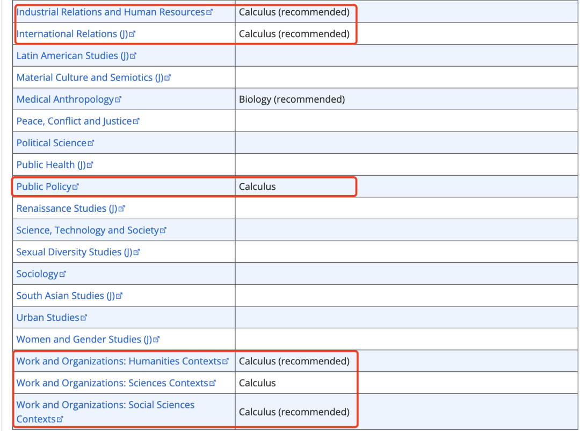Click Peace, Conflict and Justice link
Viewport: 580px width, 431px height.
tap(74, 121)
